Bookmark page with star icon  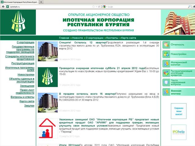coord(94,7)
